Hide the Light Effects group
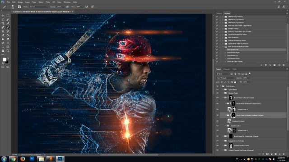The width and height of the screenshot is (289, 162). [x=217, y=90]
